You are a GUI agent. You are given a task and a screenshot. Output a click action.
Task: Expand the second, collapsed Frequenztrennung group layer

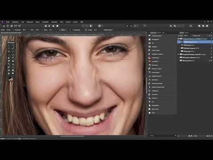[178, 55]
